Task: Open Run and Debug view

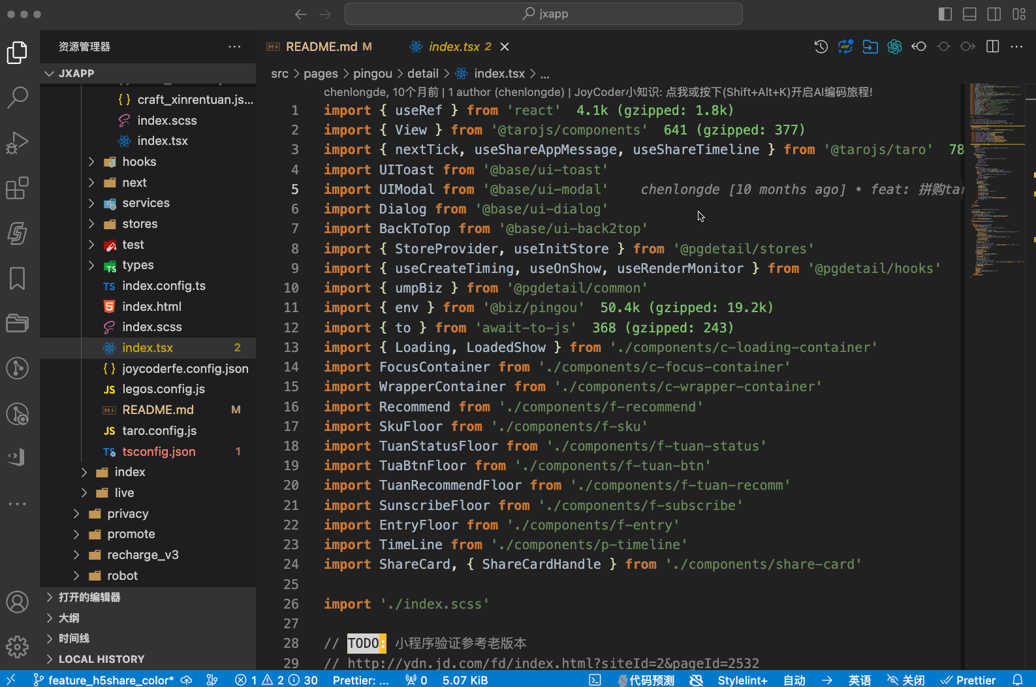Action: point(18,143)
